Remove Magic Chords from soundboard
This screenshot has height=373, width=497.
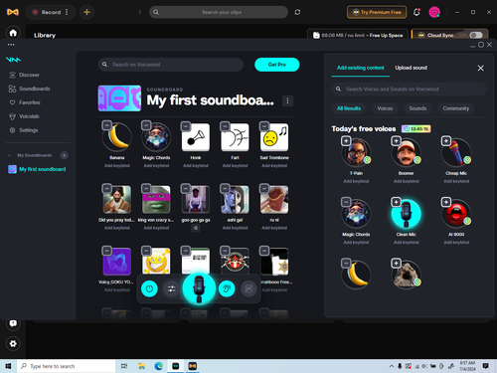click(146, 125)
